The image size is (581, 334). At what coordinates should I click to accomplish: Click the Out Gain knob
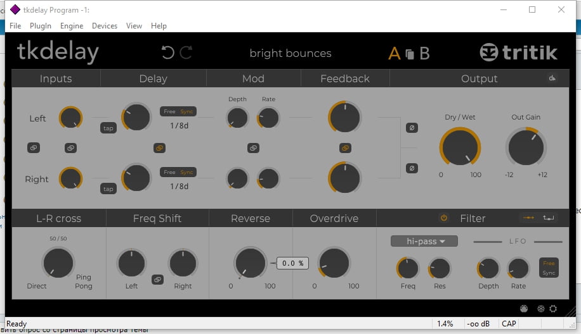[526, 147]
